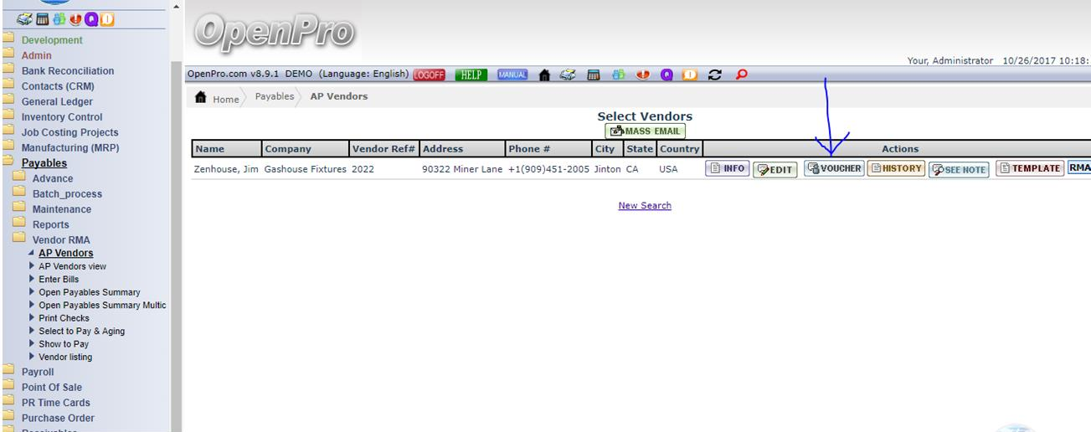
Task: Click the sidebar scroll-up arrow
Action: [x=175, y=7]
